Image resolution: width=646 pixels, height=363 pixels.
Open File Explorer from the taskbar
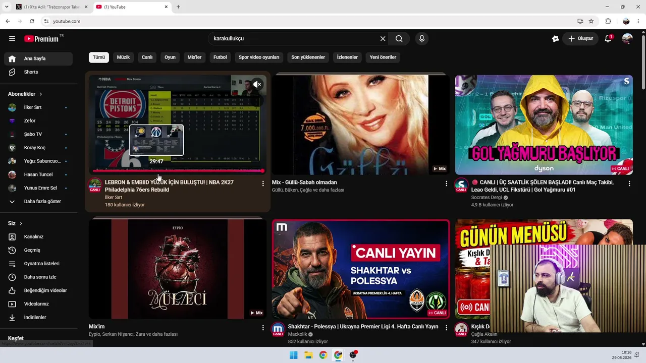(308, 355)
